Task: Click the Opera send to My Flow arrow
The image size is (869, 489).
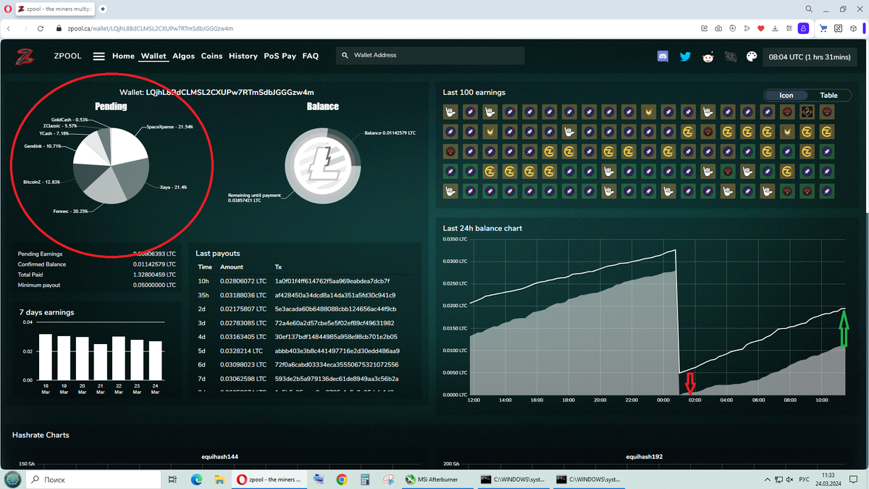Action: pos(747,29)
